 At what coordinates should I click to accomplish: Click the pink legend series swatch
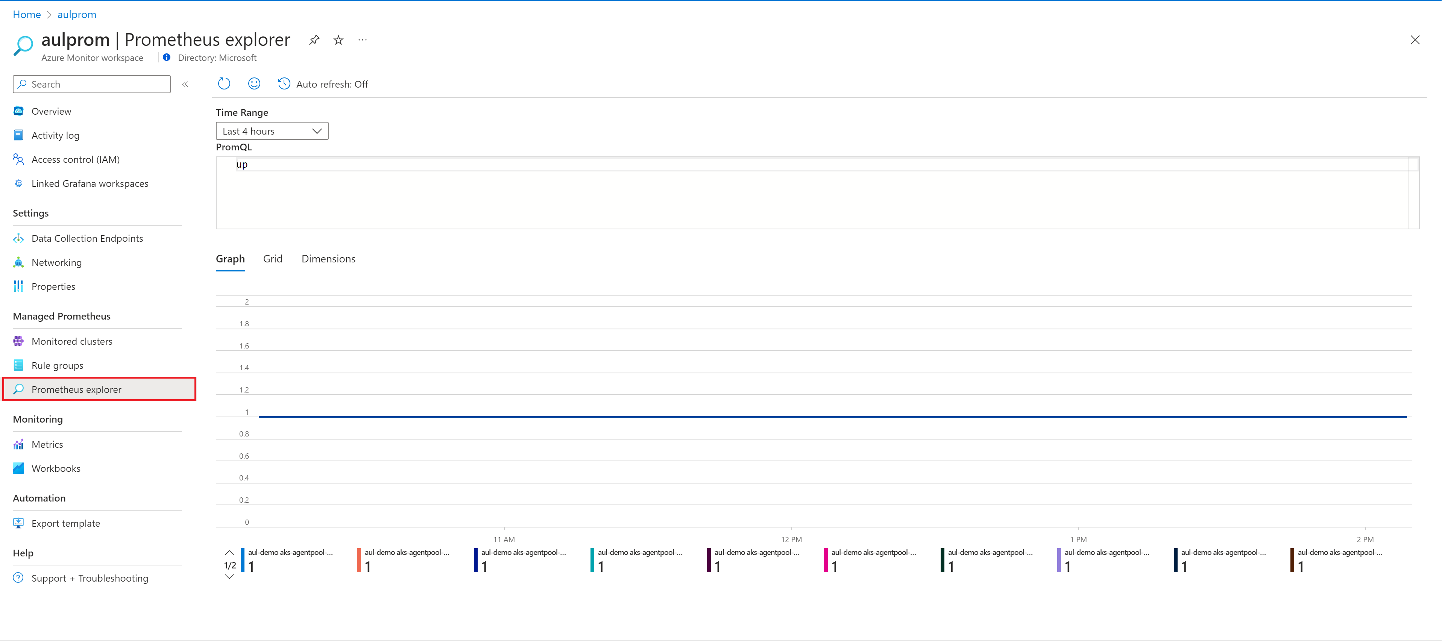826,561
